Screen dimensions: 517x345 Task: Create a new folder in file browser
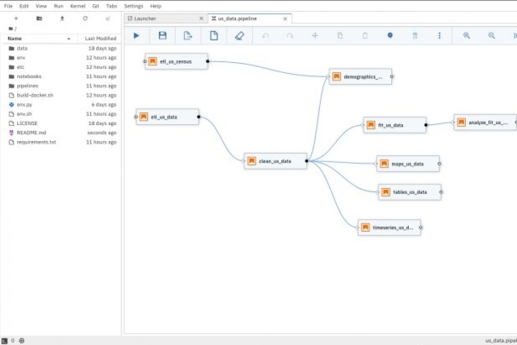(x=39, y=19)
